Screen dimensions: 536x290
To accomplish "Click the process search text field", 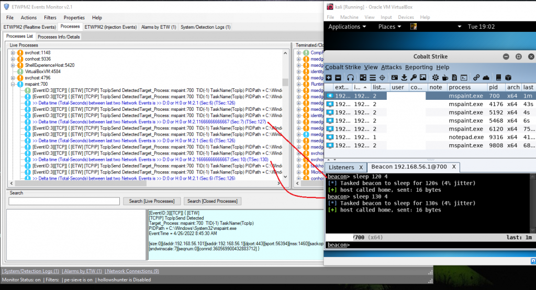I will pos(64,201).
